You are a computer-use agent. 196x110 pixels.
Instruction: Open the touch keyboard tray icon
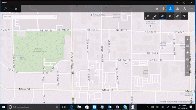[174, 107]
